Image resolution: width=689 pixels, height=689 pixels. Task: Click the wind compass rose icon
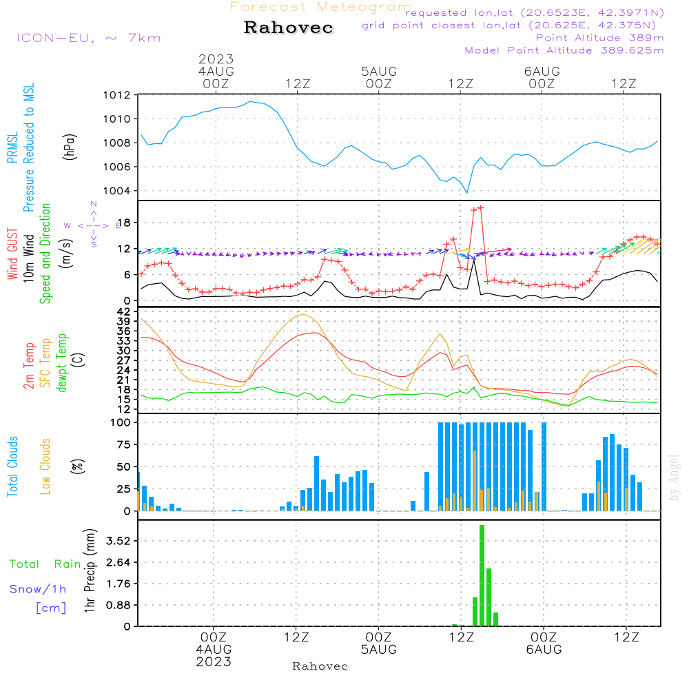click(94, 225)
